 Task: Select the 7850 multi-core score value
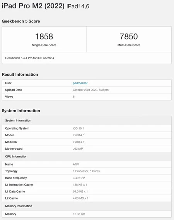129,36
